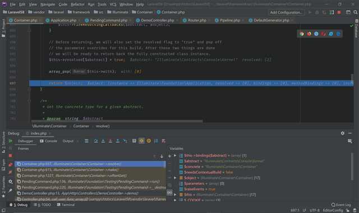This screenshot has height=213, width=359.
Task: Expand $this->bindings[$abstract] variable
Action: point(175,156)
